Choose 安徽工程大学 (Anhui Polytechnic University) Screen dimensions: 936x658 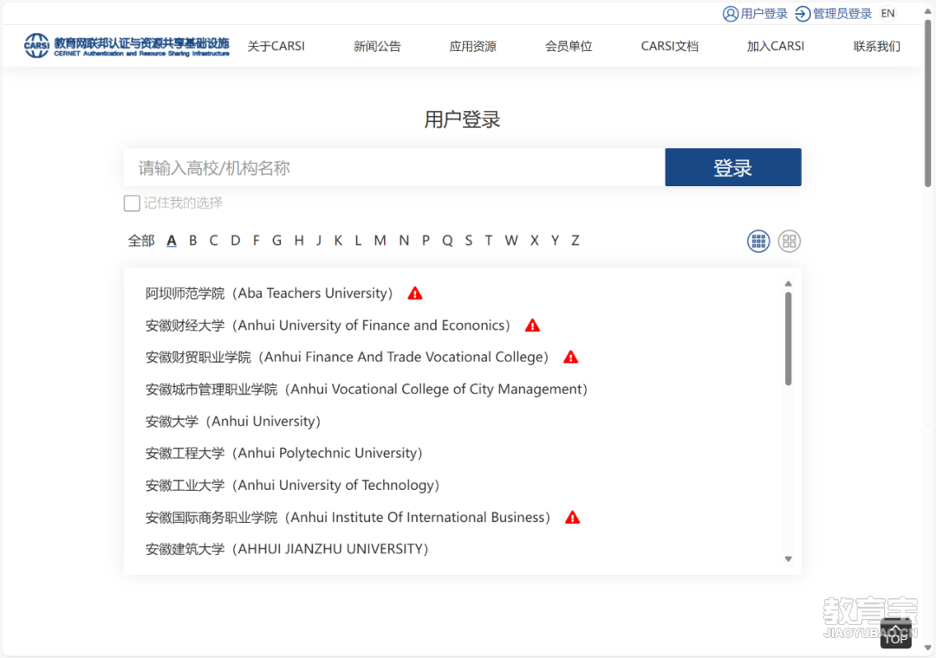tap(283, 453)
